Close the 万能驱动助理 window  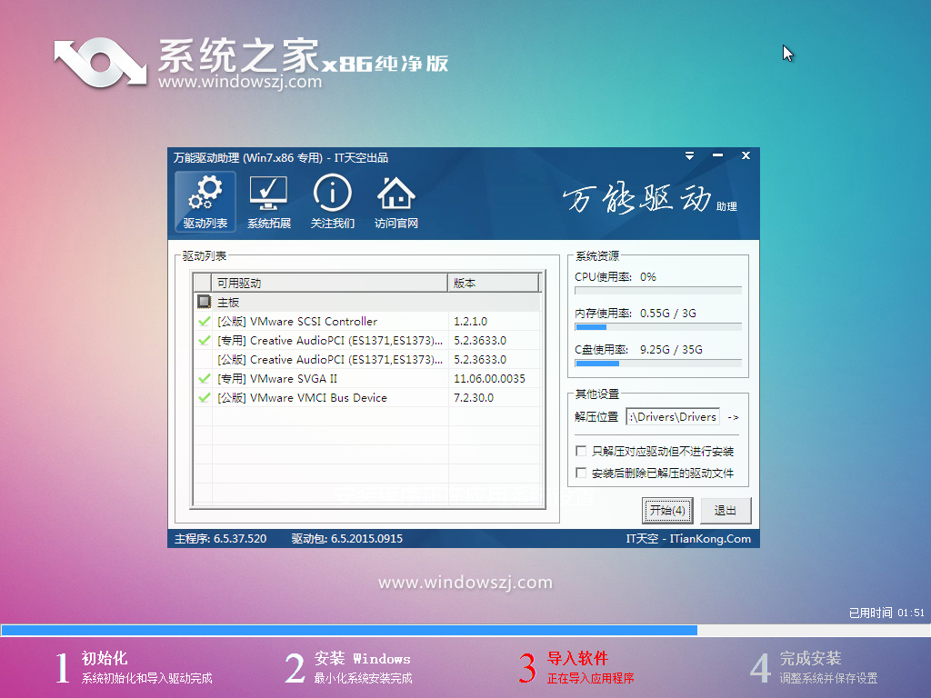pos(746,155)
